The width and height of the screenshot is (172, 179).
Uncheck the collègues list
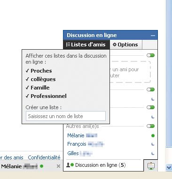tap(41, 79)
